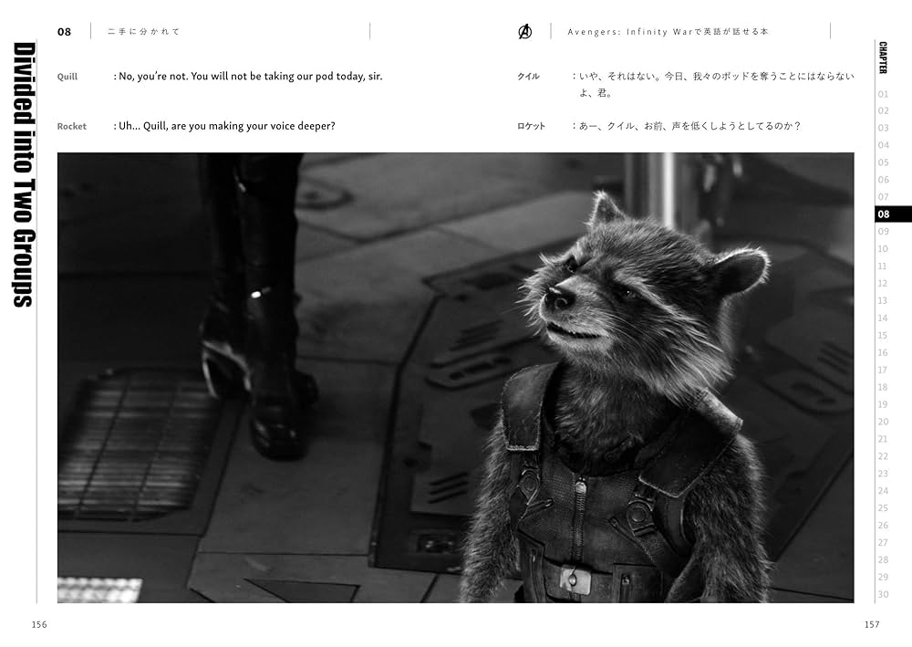The image size is (912, 647).
Task: Select chapter 12 in the side index
Action: 883,284
